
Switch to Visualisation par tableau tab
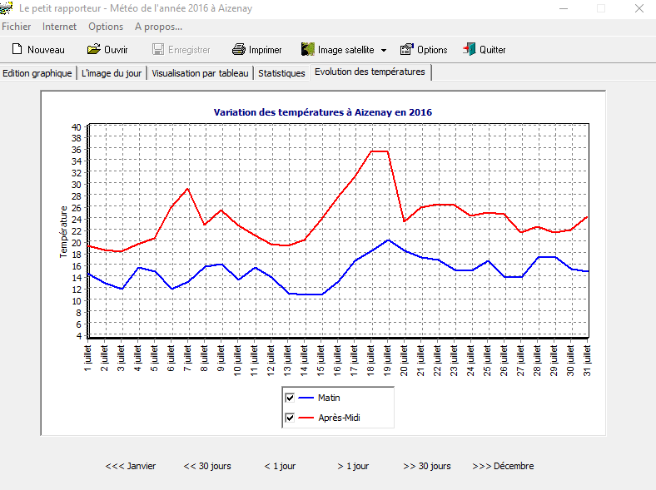[200, 73]
